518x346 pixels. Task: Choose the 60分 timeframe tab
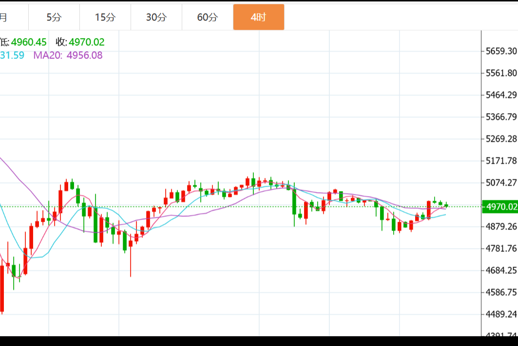point(208,18)
